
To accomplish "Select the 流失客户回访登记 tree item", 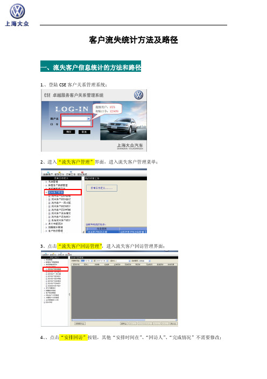I will [61, 199].
